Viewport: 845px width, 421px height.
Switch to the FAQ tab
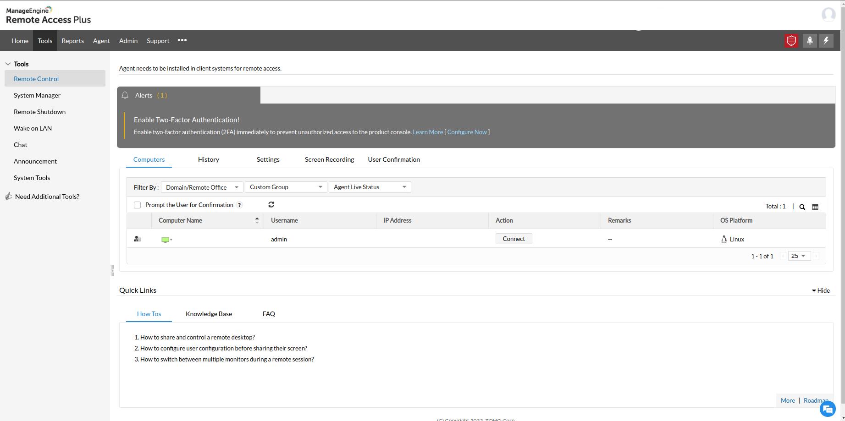click(x=269, y=314)
